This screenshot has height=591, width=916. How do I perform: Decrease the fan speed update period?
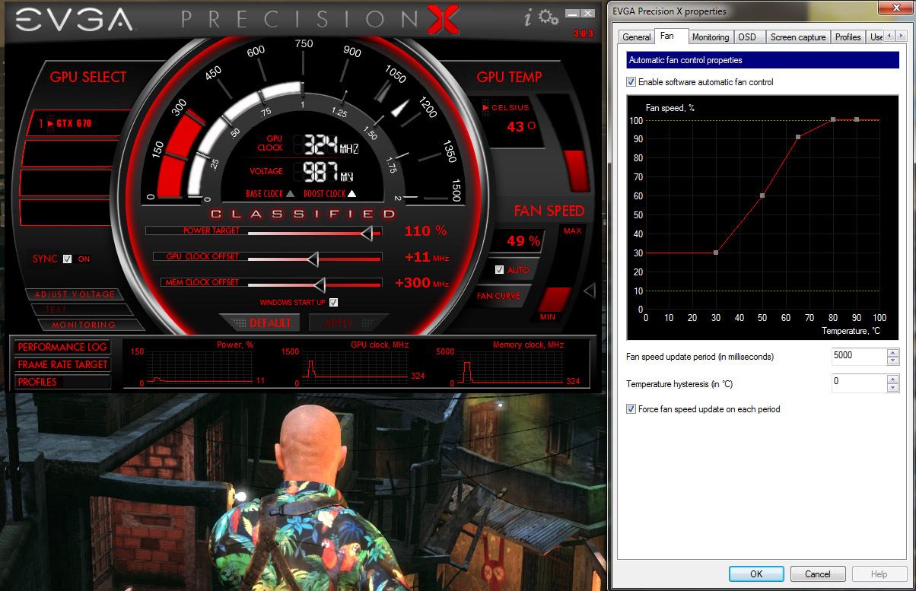[892, 361]
